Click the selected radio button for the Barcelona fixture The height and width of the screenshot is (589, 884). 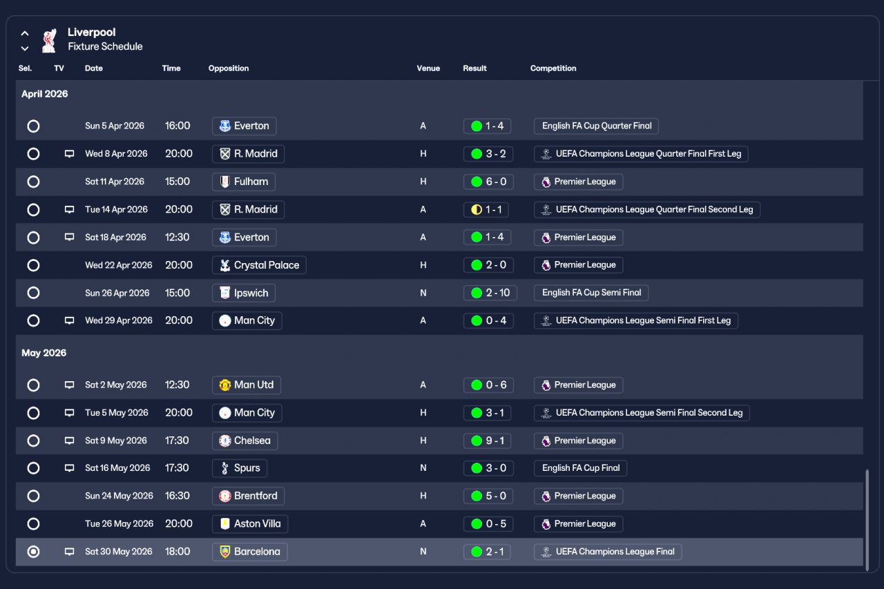33,552
